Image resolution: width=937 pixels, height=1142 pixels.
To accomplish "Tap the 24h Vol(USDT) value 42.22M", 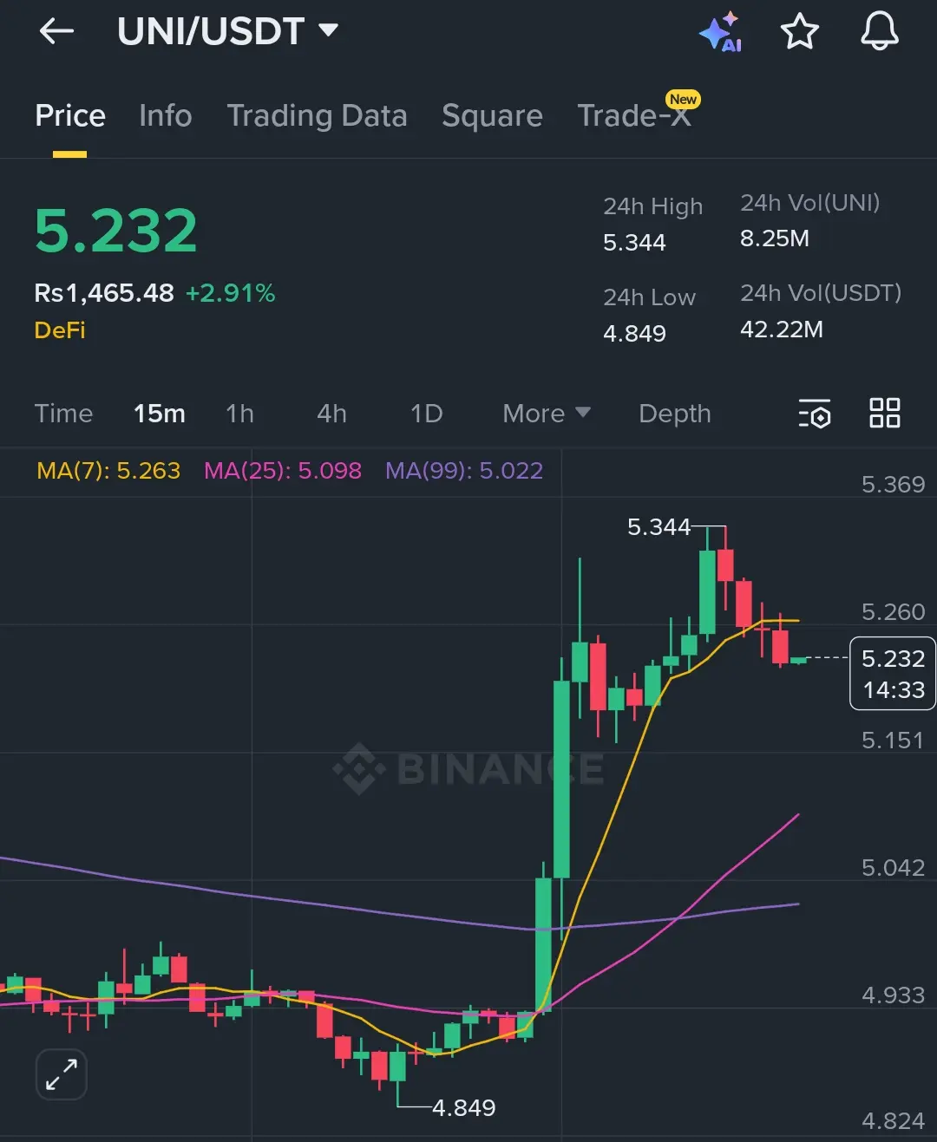I will pos(782,330).
